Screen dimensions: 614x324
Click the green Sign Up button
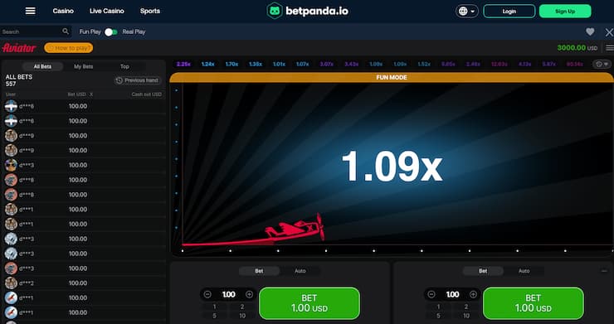tap(565, 12)
